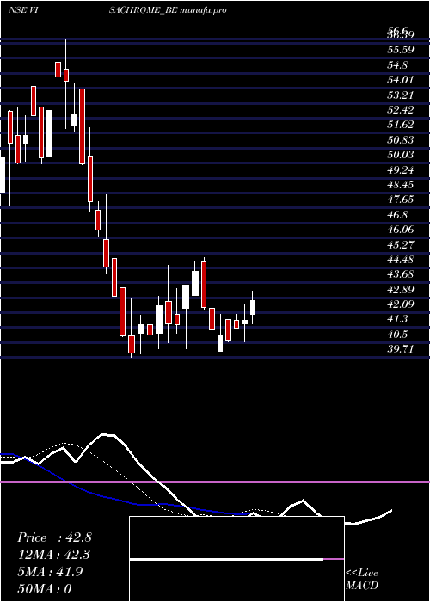
Task: Click the 50.03 price level label
Action: pyautogui.click(x=401, y=154)
